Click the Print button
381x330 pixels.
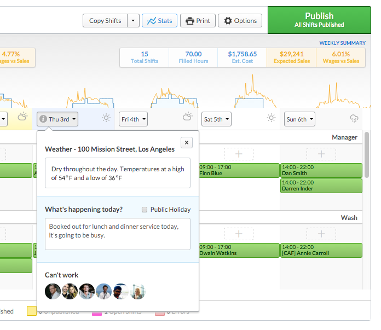click(x=198, y=21)
